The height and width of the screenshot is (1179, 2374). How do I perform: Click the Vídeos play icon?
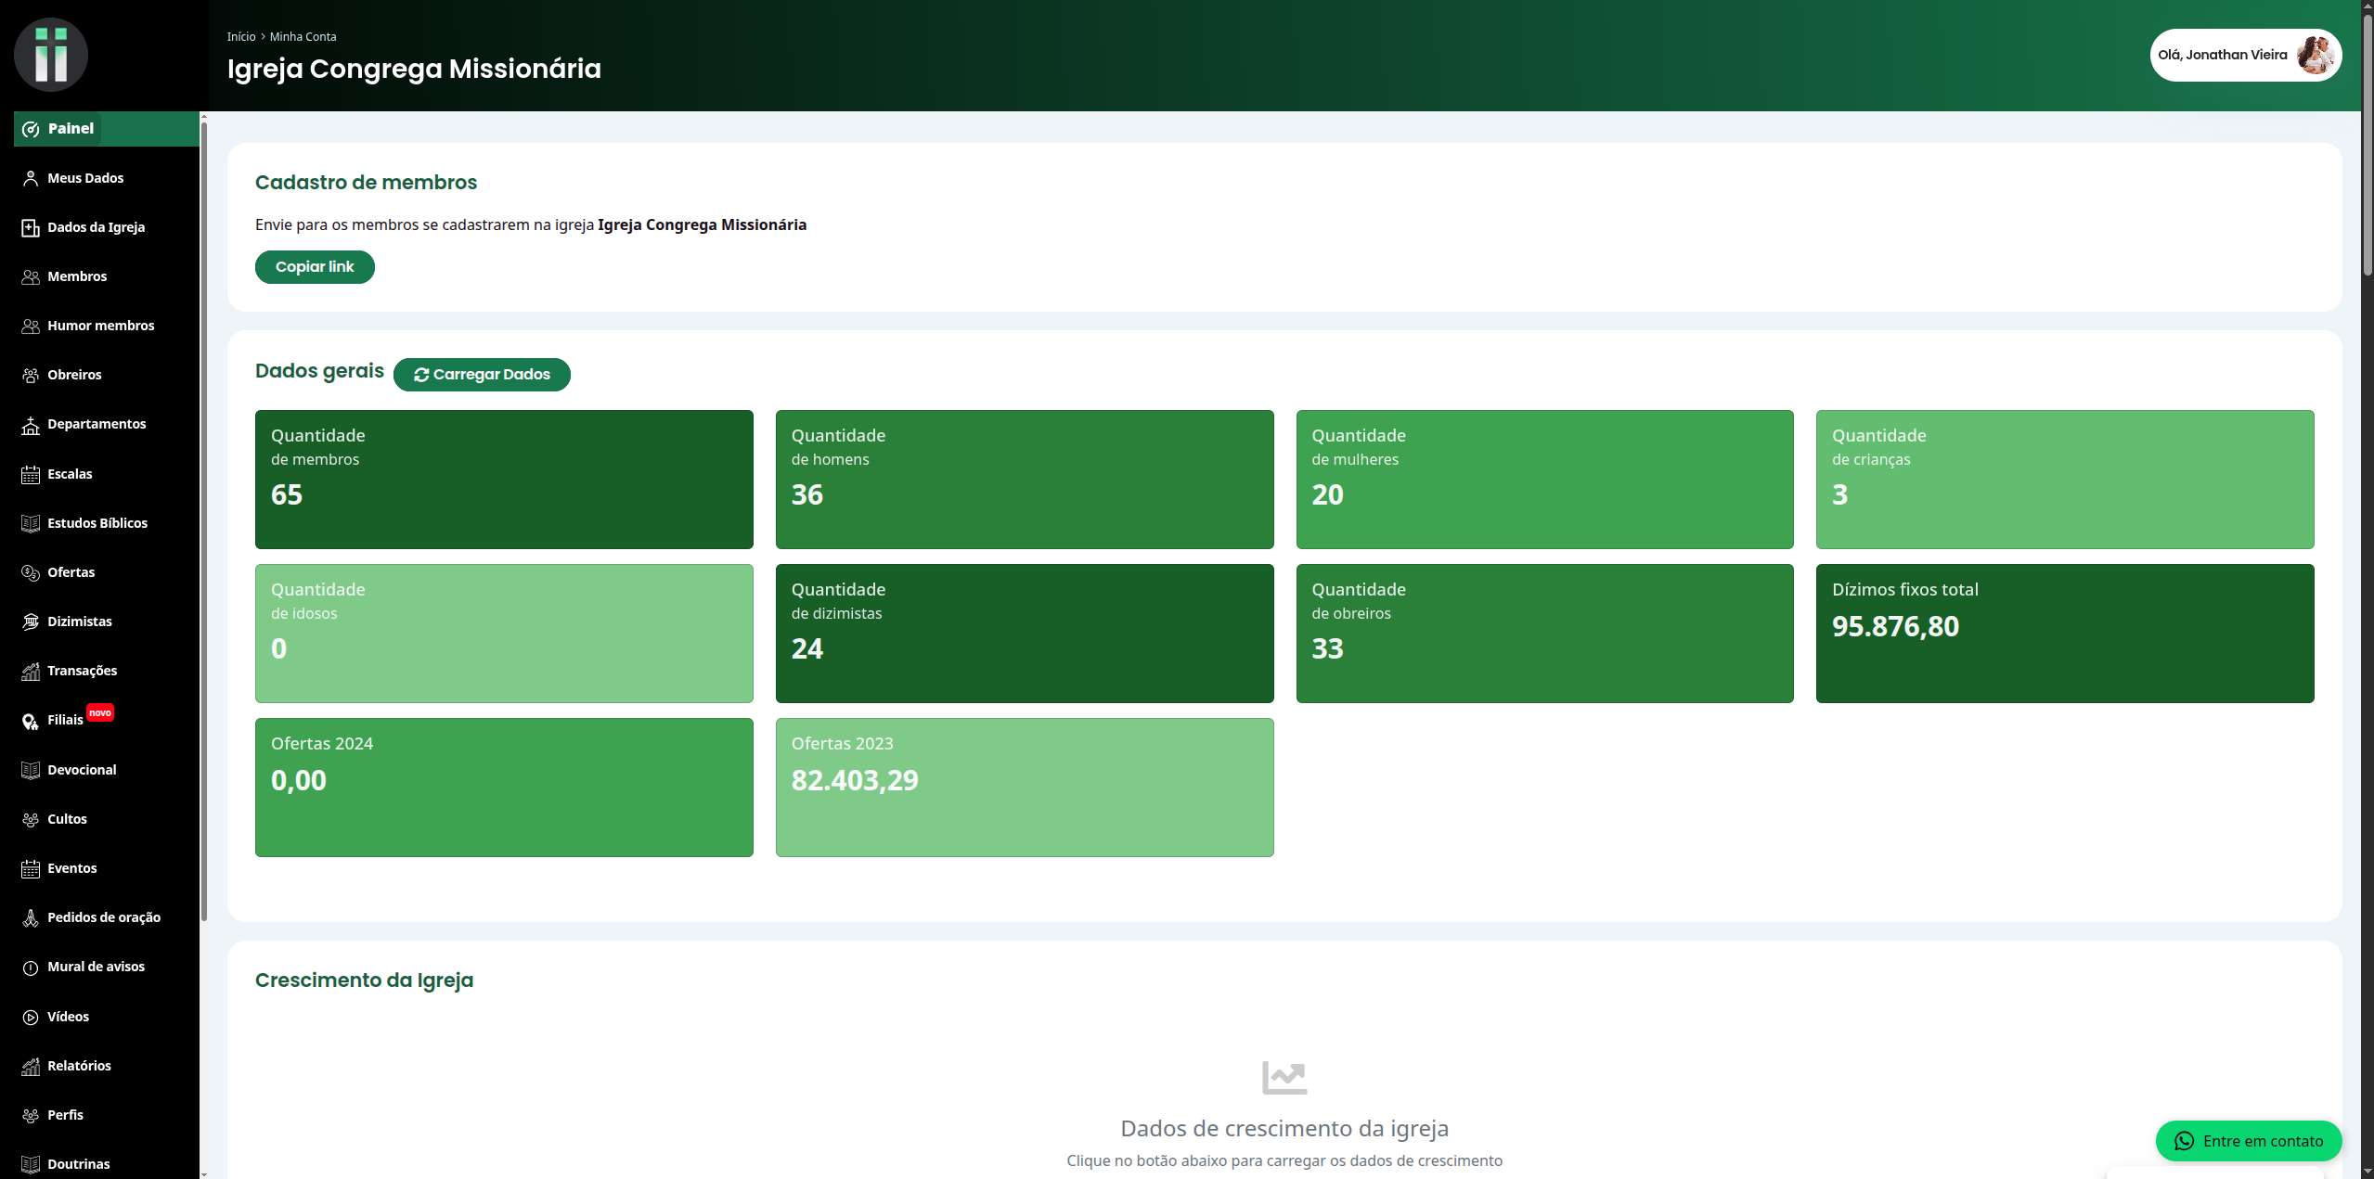pyautogui.click(x=31, y=1017)
